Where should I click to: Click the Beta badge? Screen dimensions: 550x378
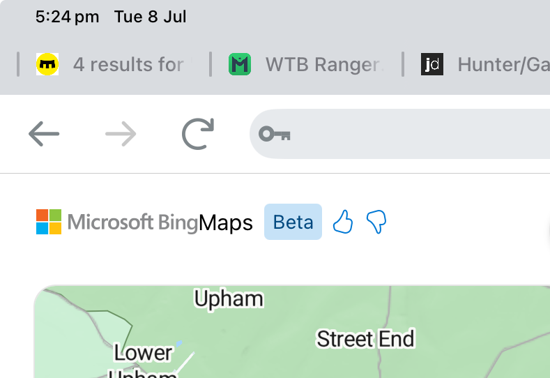coord(293,222)
